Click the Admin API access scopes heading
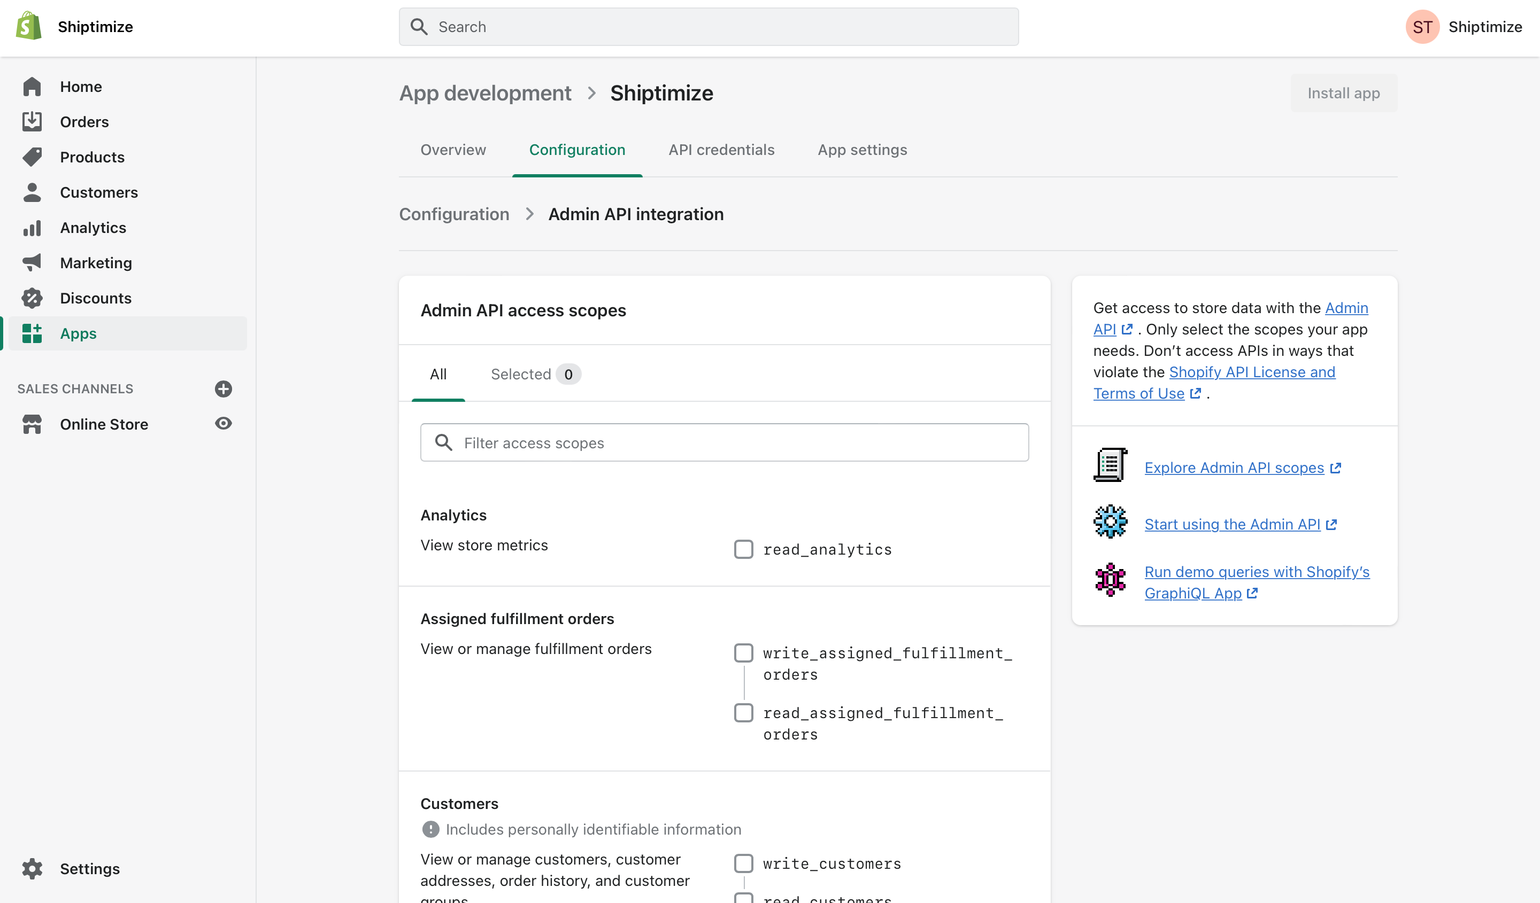This screenshot has width=1540, height=903. [x=523, y=310]
